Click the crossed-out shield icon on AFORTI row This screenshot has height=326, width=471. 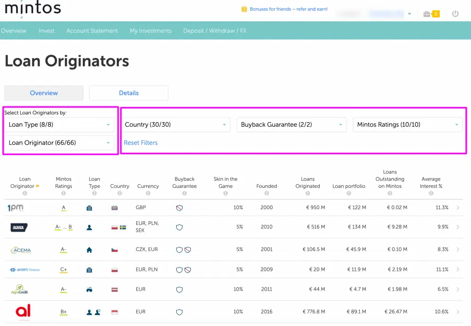coord(187,270)
